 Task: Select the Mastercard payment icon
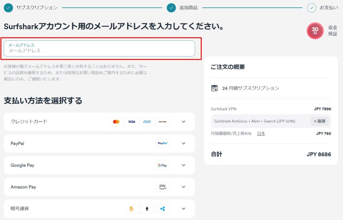click(x=116, y=122)
